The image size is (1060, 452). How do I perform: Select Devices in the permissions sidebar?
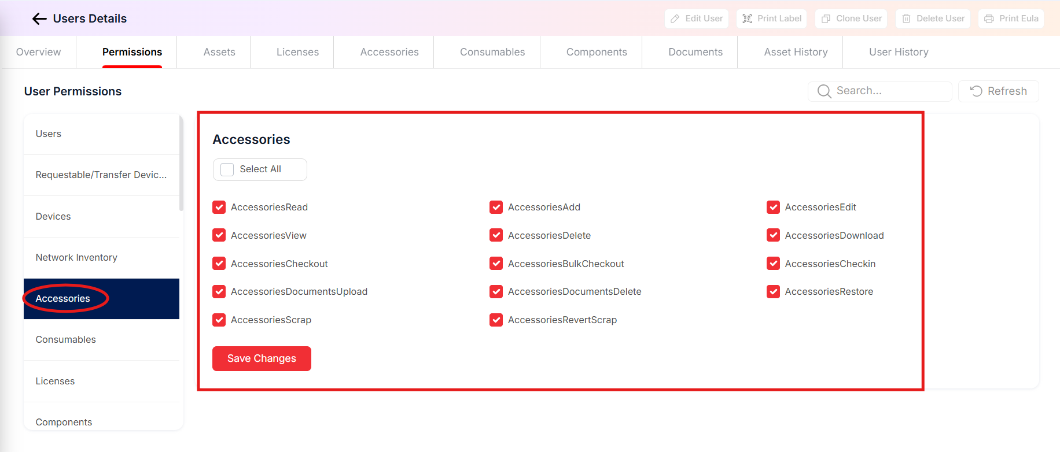click(101, 216)
